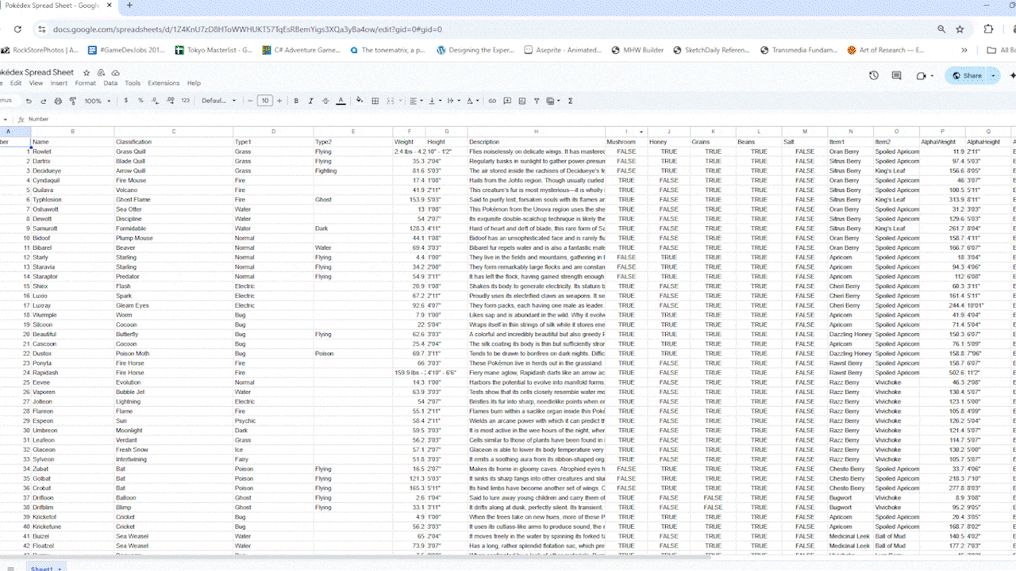Select the cell containing Rowlet
The width and height of the screenshot is (1016, 571).
pyautogui.click(x=72, y=151)
